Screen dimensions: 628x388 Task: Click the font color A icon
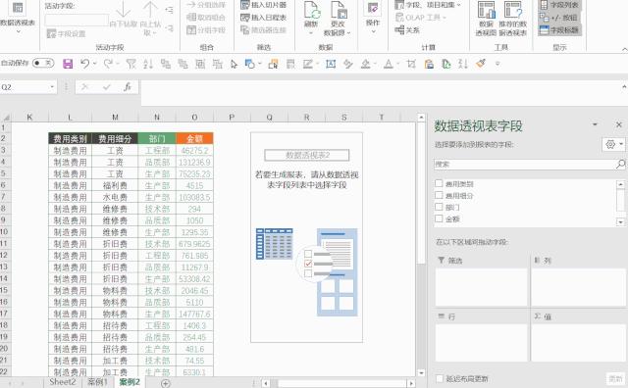pyautogui.click(x=389, y=64)
